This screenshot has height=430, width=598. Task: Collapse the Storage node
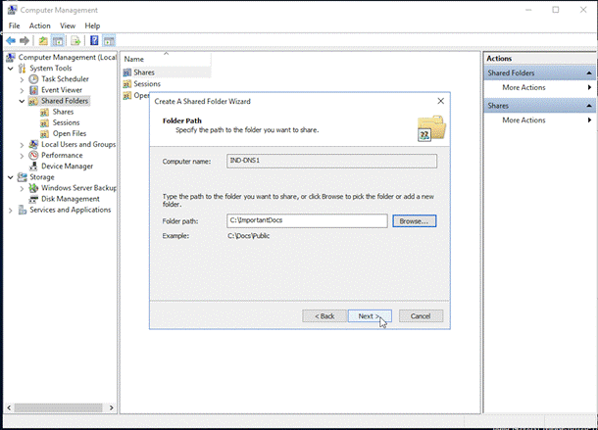(11, 177)
